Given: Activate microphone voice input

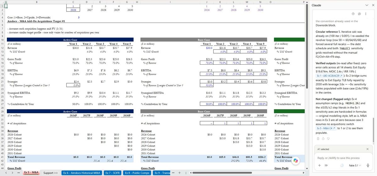Looking at the screenshot, I should point(368,165).
